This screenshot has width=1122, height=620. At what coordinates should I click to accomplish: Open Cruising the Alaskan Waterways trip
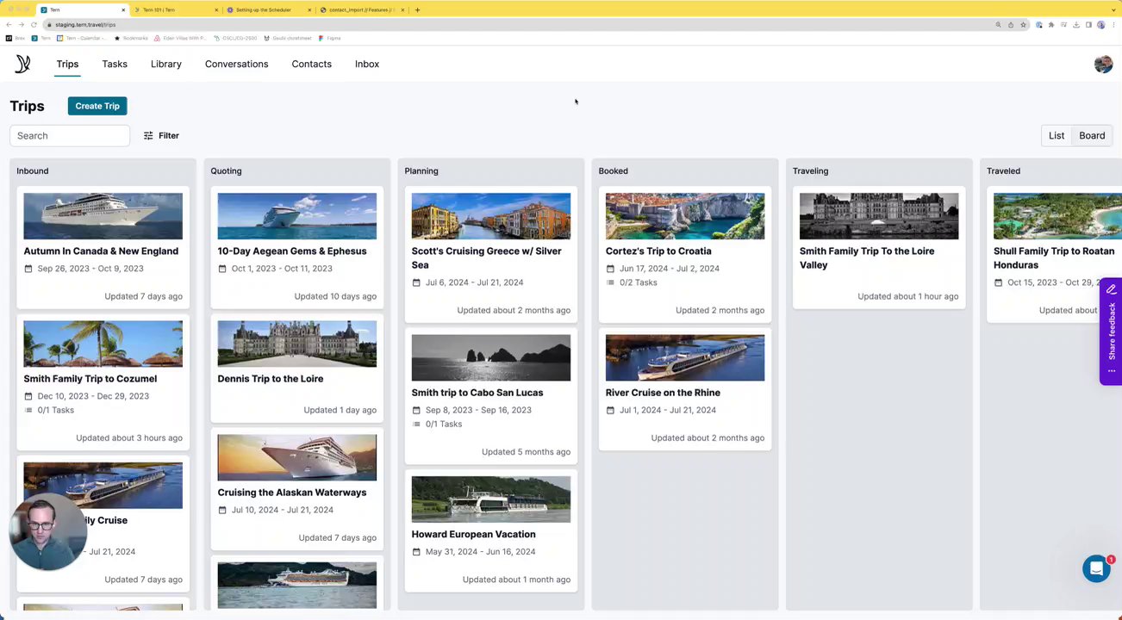tap(292, 493)
